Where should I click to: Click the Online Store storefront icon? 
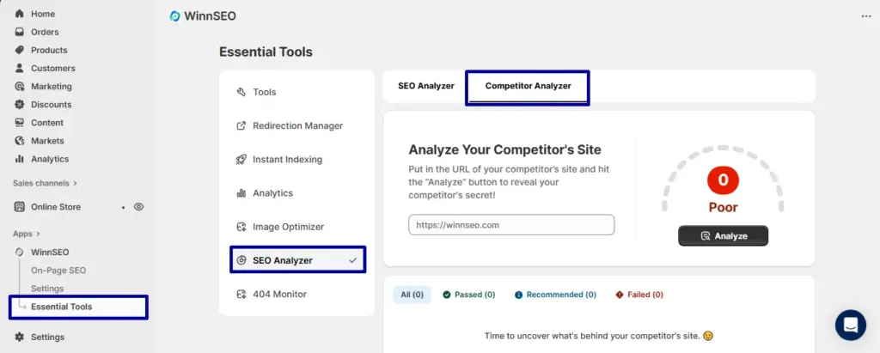pos(20,206)
